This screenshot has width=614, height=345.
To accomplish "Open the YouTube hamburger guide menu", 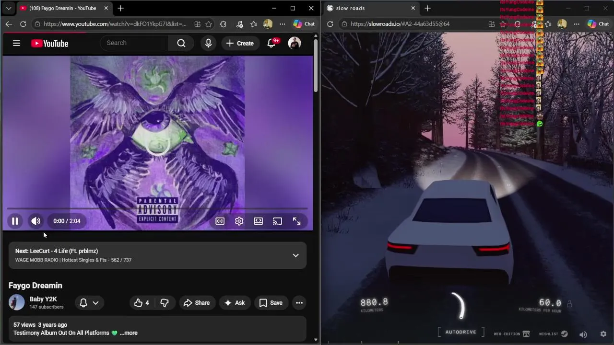I will click(16, 43).
